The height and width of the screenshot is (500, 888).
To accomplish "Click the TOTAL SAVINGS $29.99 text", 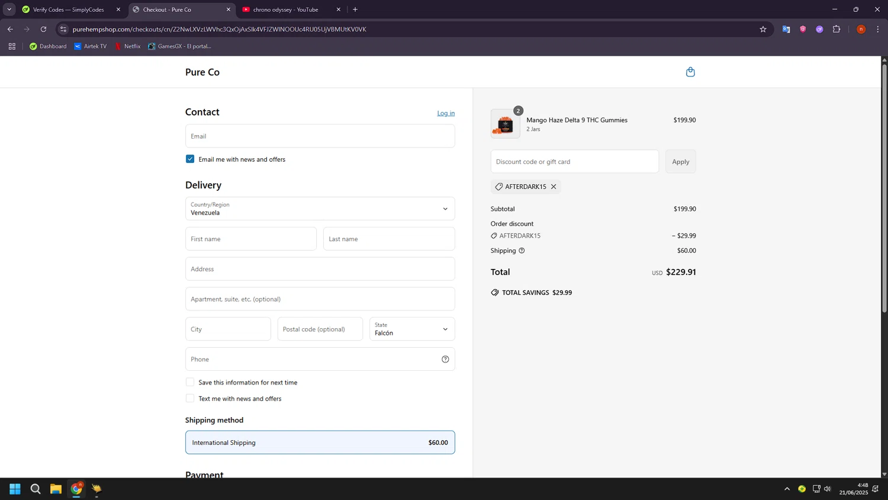I will 537,293.
